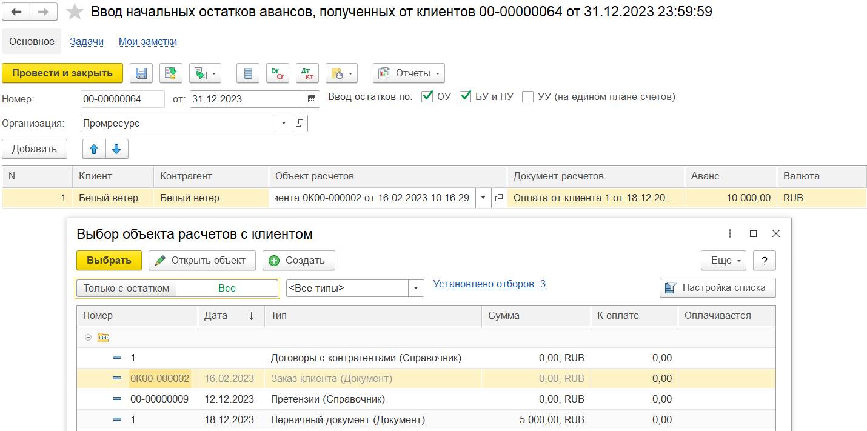The width and height of the screenshot is (867, 431).
Task: Collapse the tree group in list
Action: (89, 338)
